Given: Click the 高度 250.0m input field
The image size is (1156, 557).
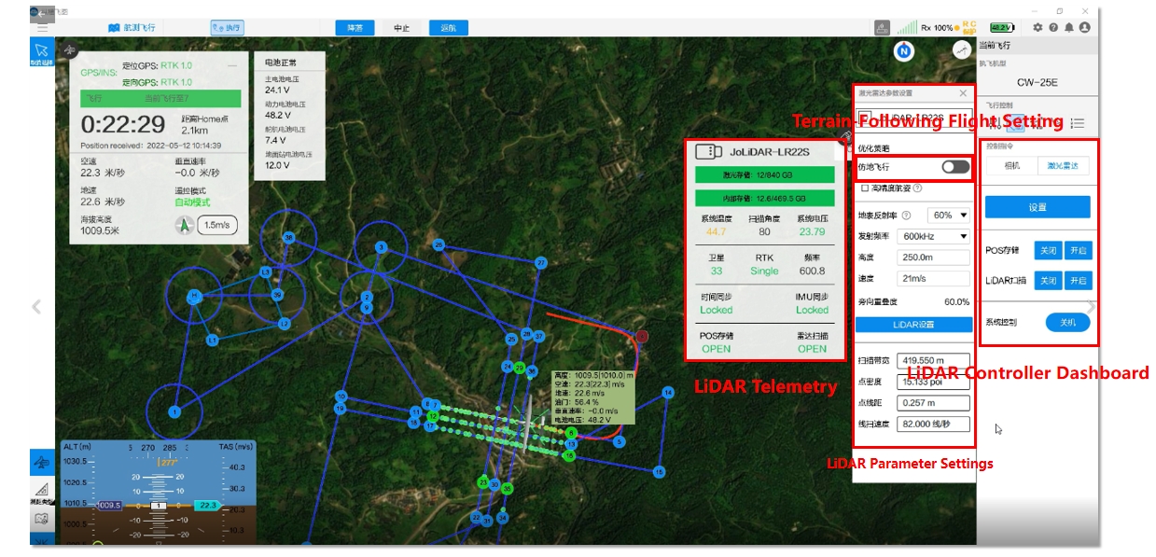Looking at the screenshot, I should pos(933,258).
